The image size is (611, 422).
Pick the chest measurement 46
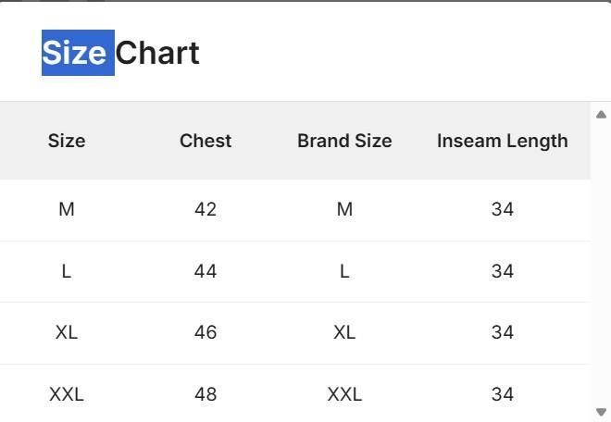click(x=206, y=332)
